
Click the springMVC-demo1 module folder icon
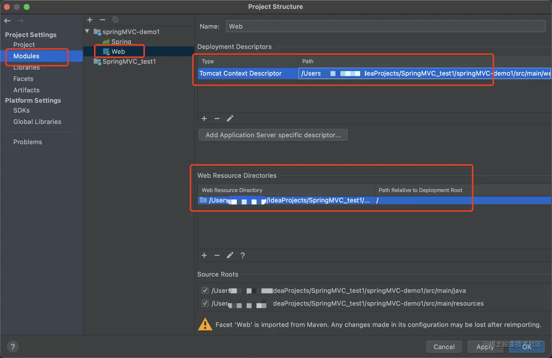pyautogui.click(x=97, y=32)
